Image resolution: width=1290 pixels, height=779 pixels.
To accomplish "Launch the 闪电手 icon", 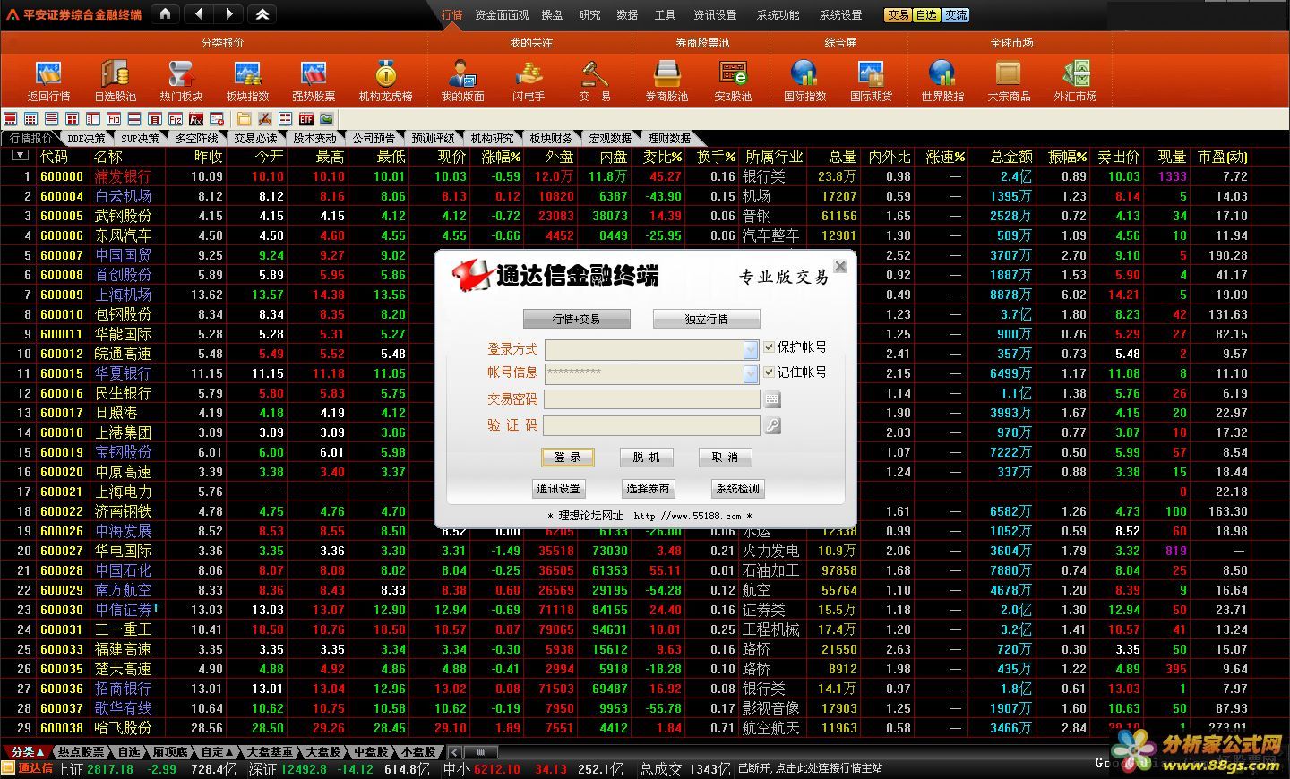I will pyautogui.click(x=529, y=81).
